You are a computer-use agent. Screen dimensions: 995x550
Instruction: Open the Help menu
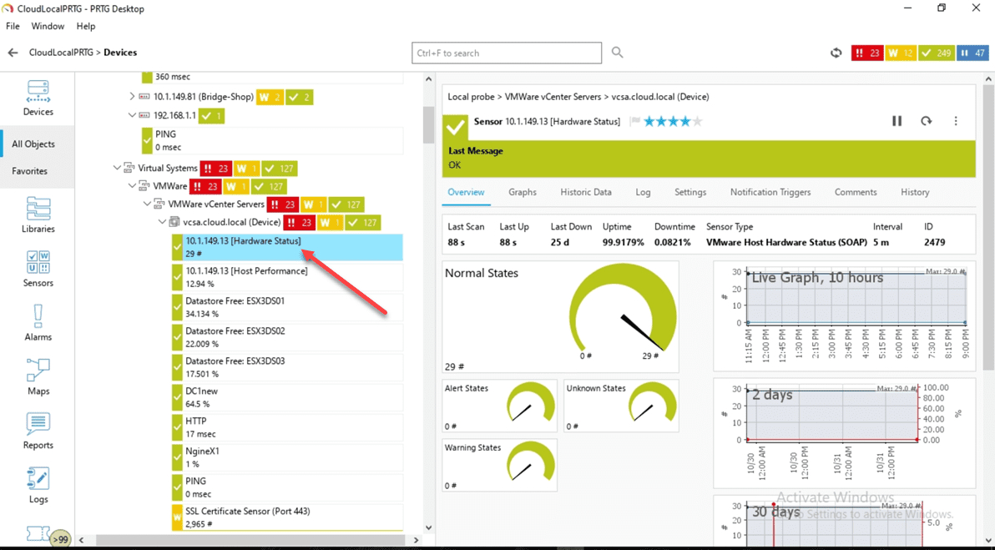(x=86, y=26)
